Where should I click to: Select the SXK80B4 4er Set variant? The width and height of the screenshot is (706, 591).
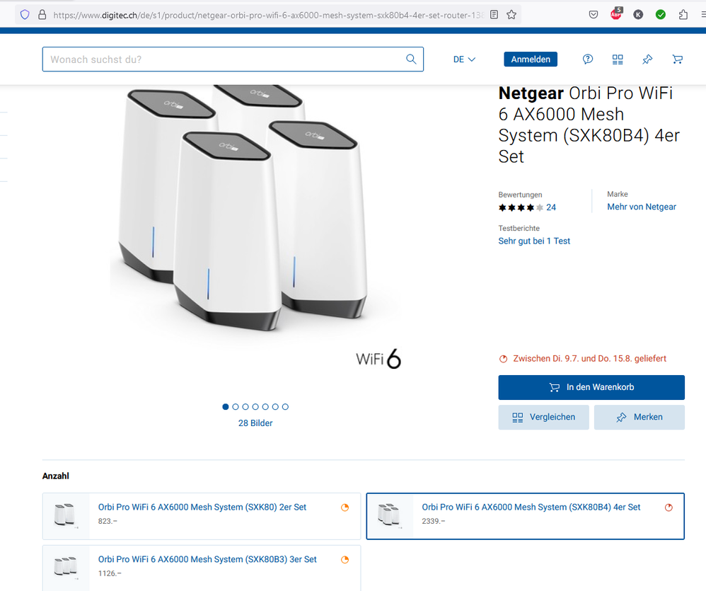point(526,516)
